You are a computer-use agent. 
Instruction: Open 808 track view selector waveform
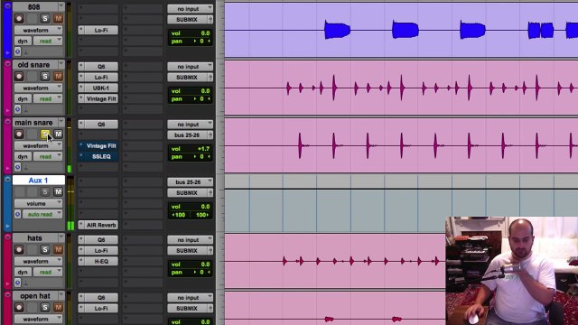click(x=38, y=30)
